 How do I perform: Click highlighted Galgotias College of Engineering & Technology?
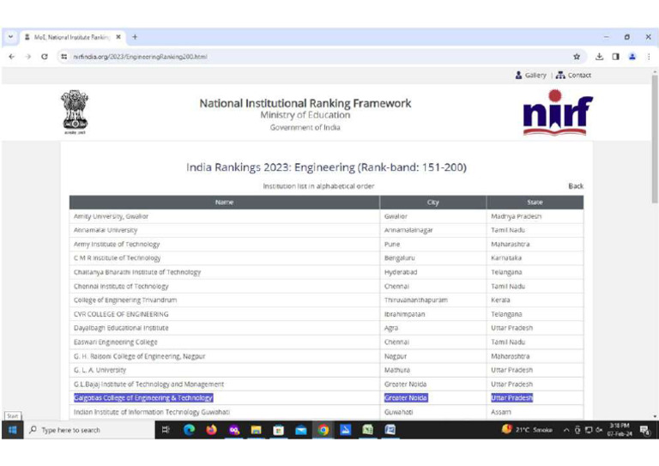point(143,398)
